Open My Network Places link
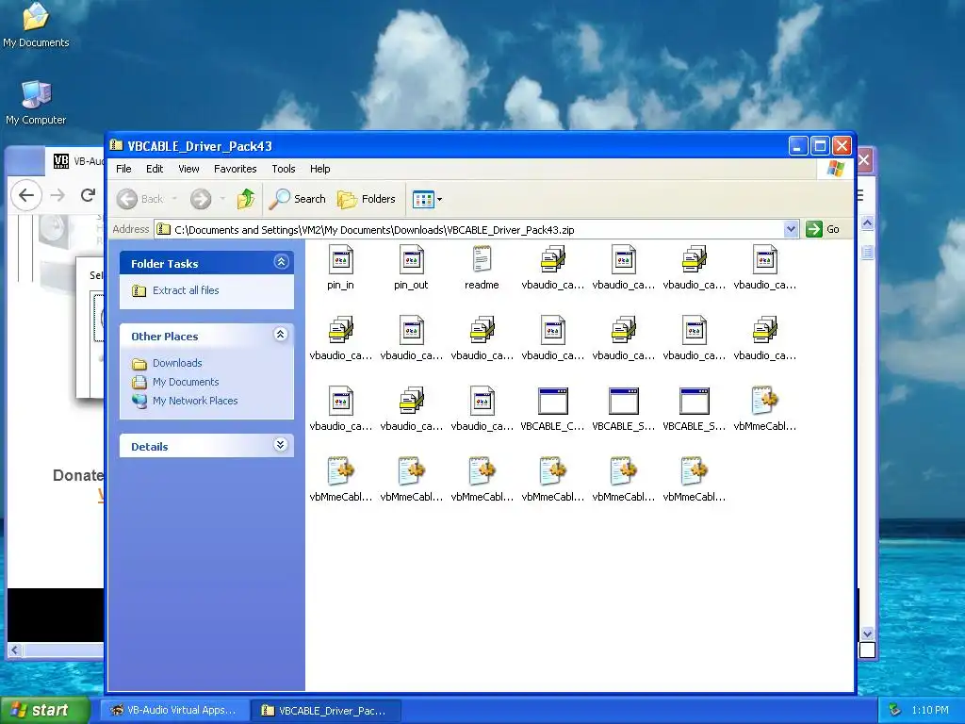This screenshot has width=965, height=724. (195, 401)
